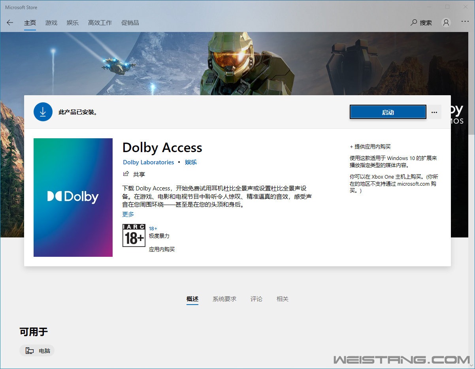The image size is (475, 369).
Task: Minimize the Microsoft Store window
Action: pos(429,7)
